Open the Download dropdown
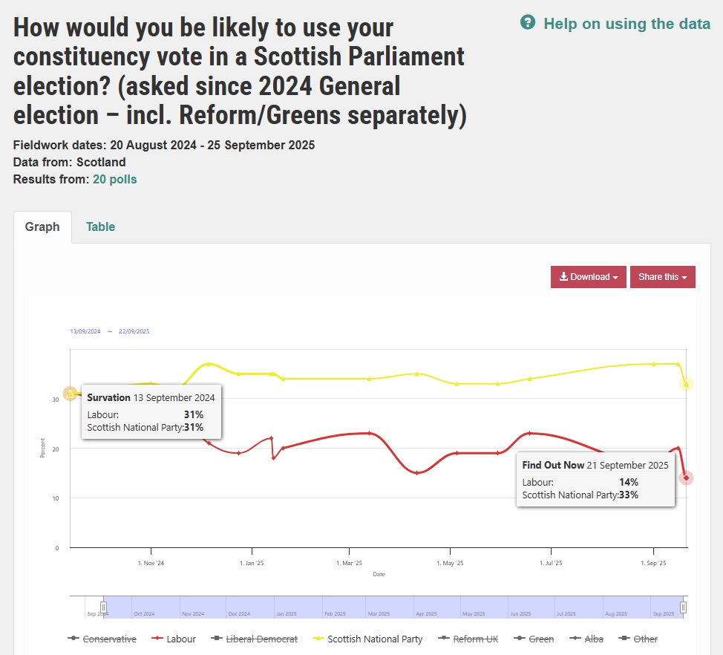Screen dimensions: 723x655 (588, 277)
